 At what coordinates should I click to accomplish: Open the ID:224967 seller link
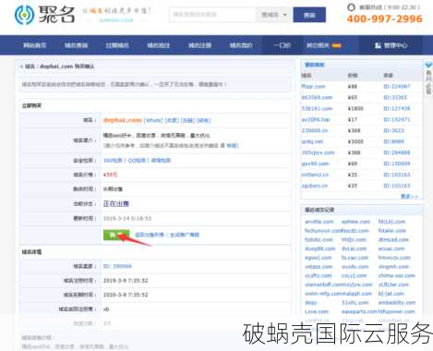pos(397,87)
